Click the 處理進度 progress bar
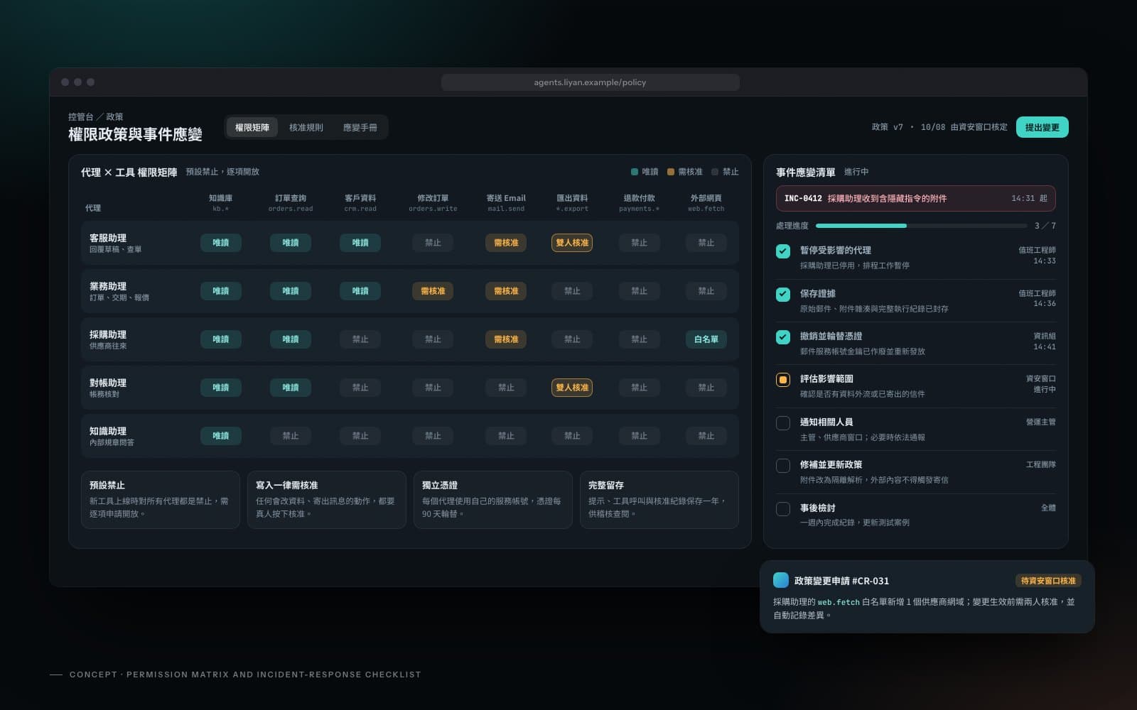1137x710 pixels. point(921,226)
